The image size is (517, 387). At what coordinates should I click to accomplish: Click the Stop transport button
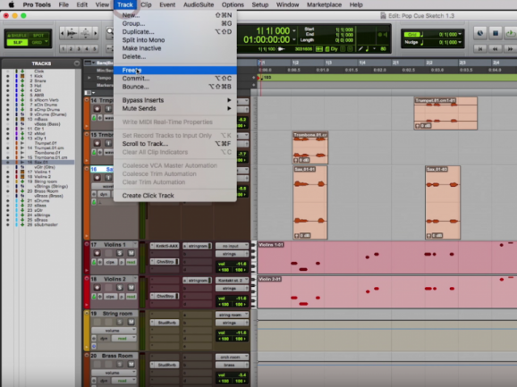click(496, 33)
